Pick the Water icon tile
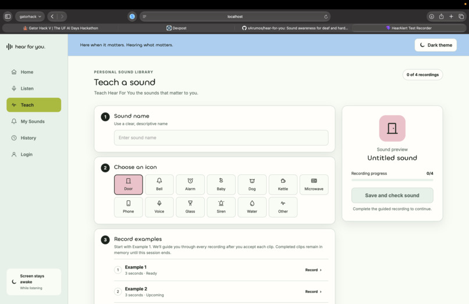469x304 pixels. click(x=252, y=207)
